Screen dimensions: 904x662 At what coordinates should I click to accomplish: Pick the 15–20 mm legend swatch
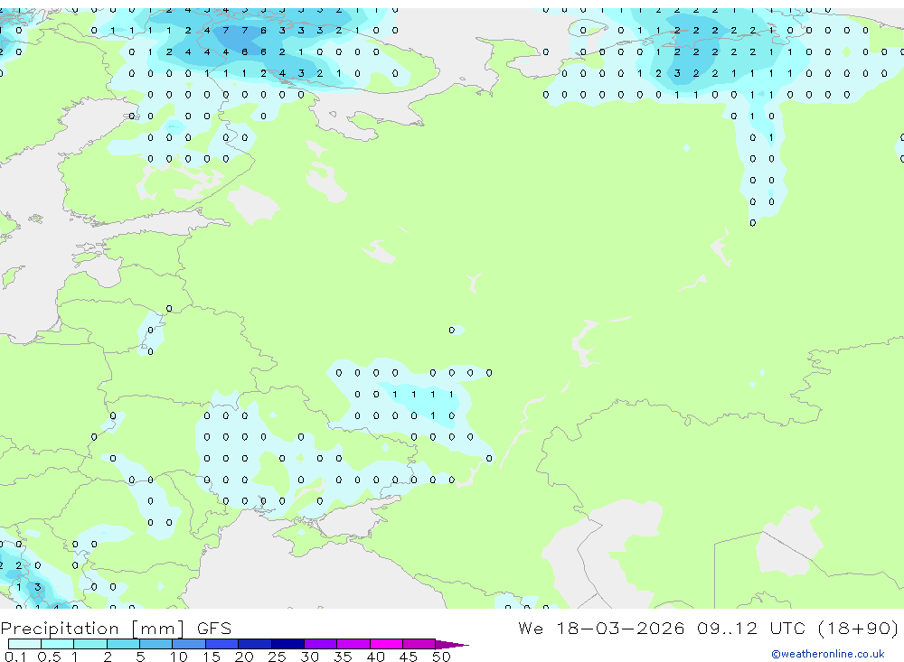coord(221,644)
